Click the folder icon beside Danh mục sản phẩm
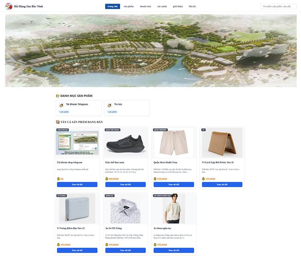The height and width of the screenshot is (256, 301). click(58, 96)
